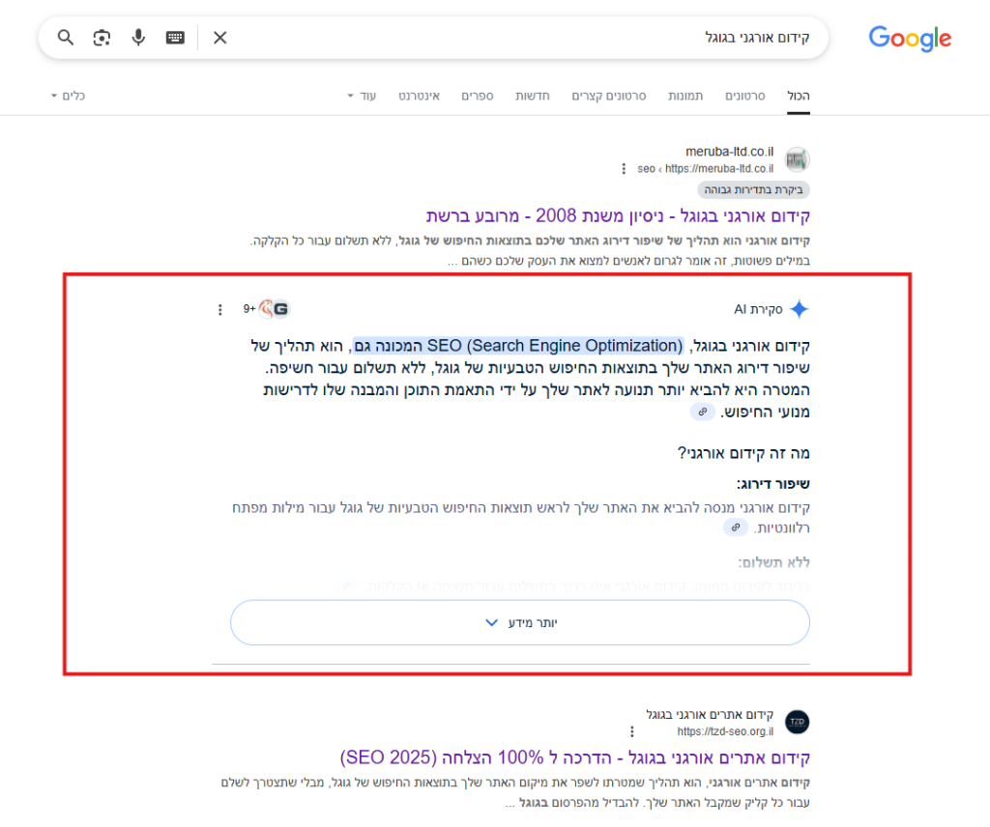Viewport: 990px width, 827px height.
Task: Open three-dot menu for tzd-seo result
Action: click(x=632, y=731)
